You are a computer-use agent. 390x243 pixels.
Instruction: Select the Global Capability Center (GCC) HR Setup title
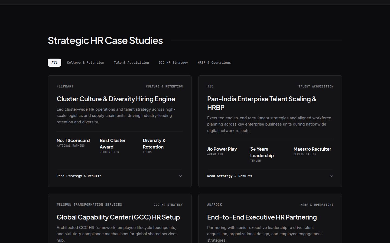(118, 217)
